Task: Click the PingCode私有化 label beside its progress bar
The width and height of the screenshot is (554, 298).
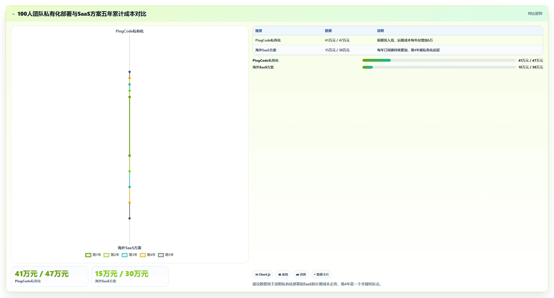Action: (265, 61)
